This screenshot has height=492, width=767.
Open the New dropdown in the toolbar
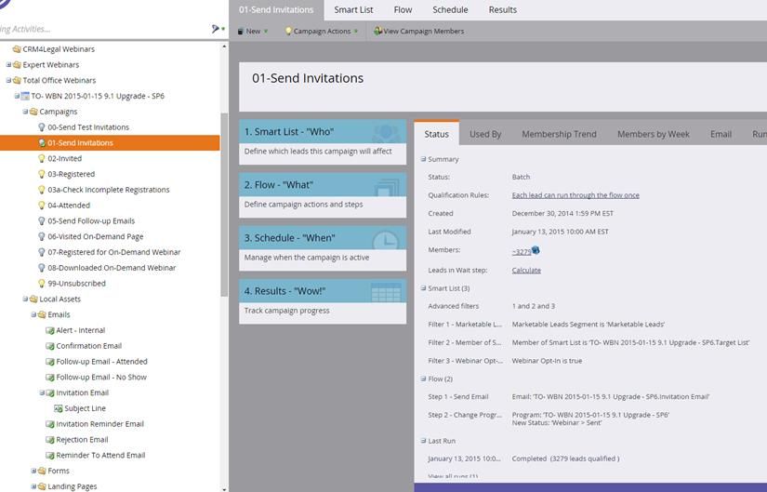(253, 31)
